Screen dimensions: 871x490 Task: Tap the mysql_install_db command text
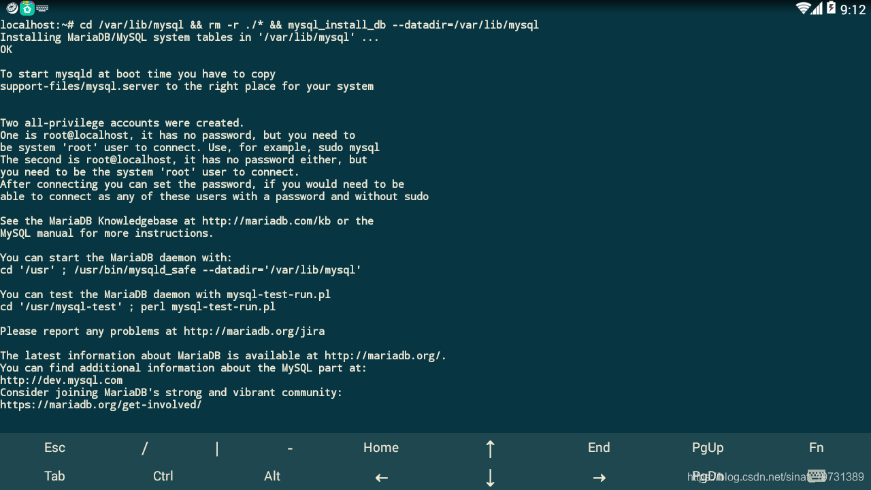click(x=337, y=25)
